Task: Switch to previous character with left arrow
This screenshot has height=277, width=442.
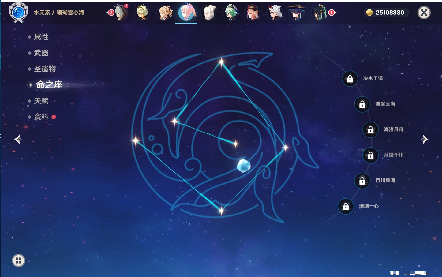Action: click(18, 139)
